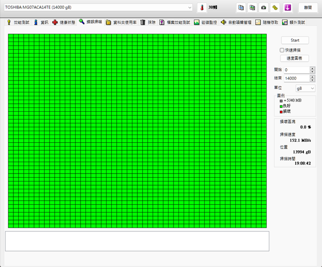This screenshot has width=322, height=267.
Task: Click the empty log box below the map
Action: tap(137, 241)
